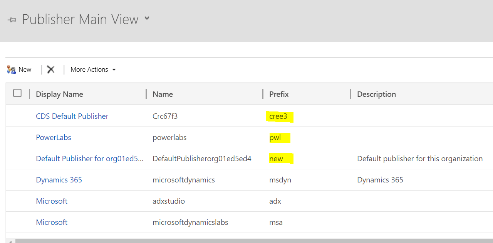Sort by the Prefix column header
Image resolution: width=493 pixels, height=243 pixels.
click(279, 94)
